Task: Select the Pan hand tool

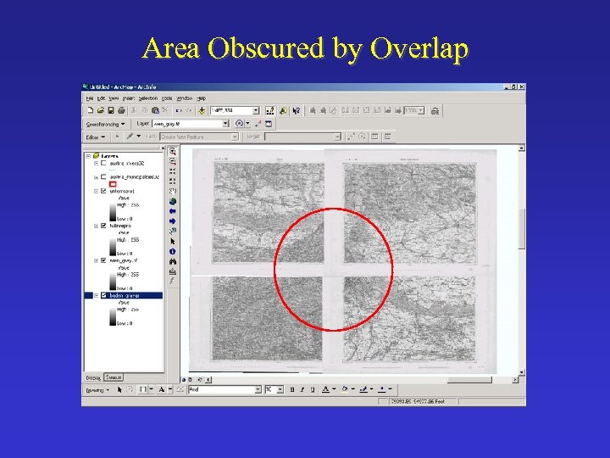Action: click(x=172, y=191)
